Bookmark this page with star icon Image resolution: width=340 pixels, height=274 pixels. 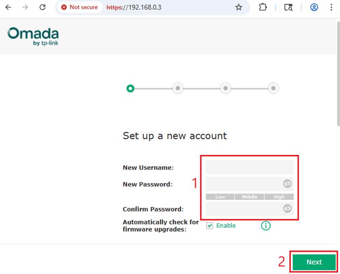(x=239, y=7)
